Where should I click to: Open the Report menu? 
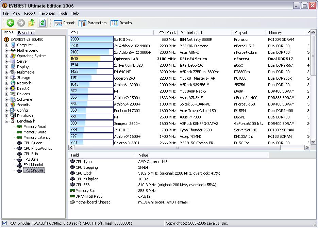(30, 13)
